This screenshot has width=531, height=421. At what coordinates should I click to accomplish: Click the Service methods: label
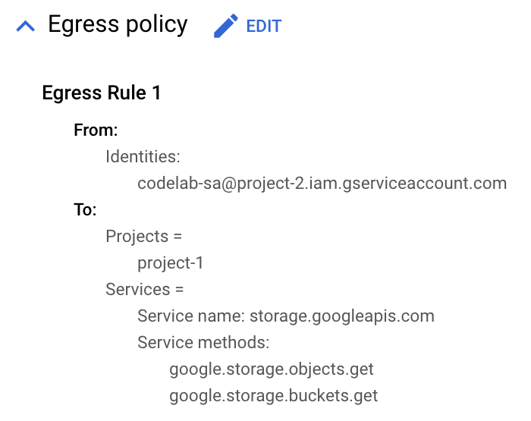203,343
